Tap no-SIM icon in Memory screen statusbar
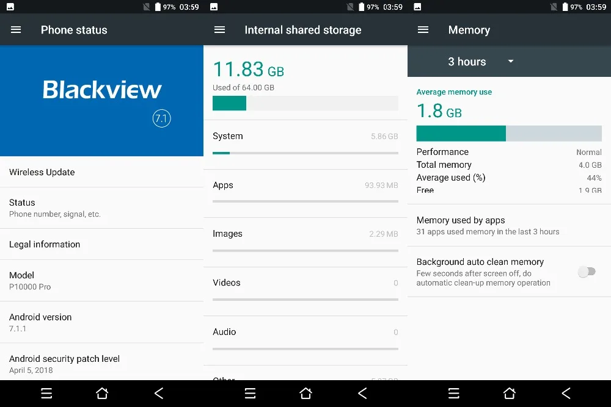 coord(554,7)
